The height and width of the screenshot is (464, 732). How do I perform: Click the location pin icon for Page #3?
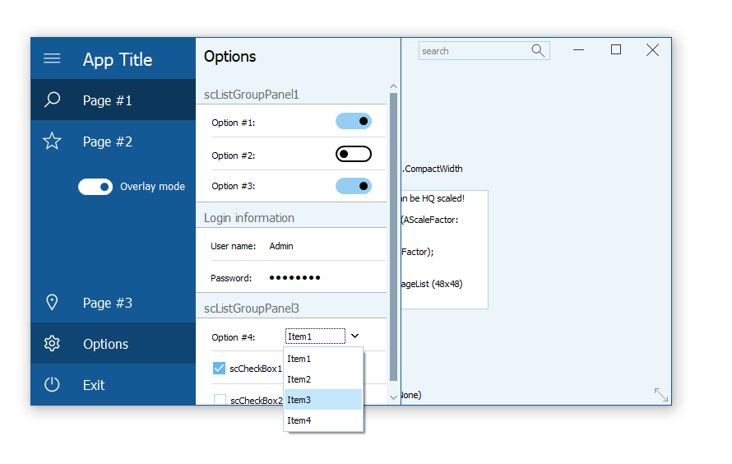(52, 303)
